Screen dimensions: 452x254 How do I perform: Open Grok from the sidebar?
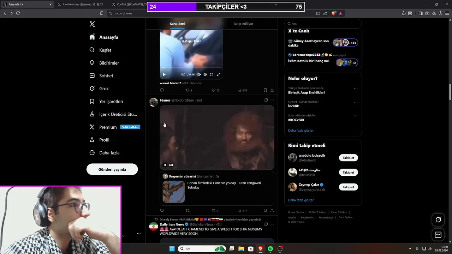(x=99, y=89)
